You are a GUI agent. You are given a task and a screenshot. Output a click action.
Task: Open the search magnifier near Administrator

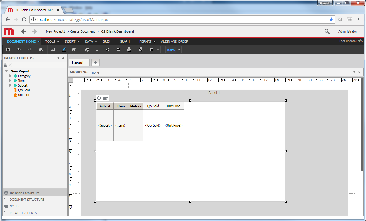[327, 31]
